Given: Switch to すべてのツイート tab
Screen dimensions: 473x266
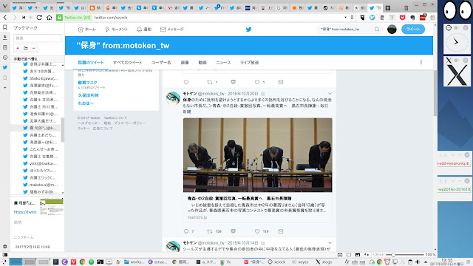Looking at the screenshot, I should coord(127,62).
